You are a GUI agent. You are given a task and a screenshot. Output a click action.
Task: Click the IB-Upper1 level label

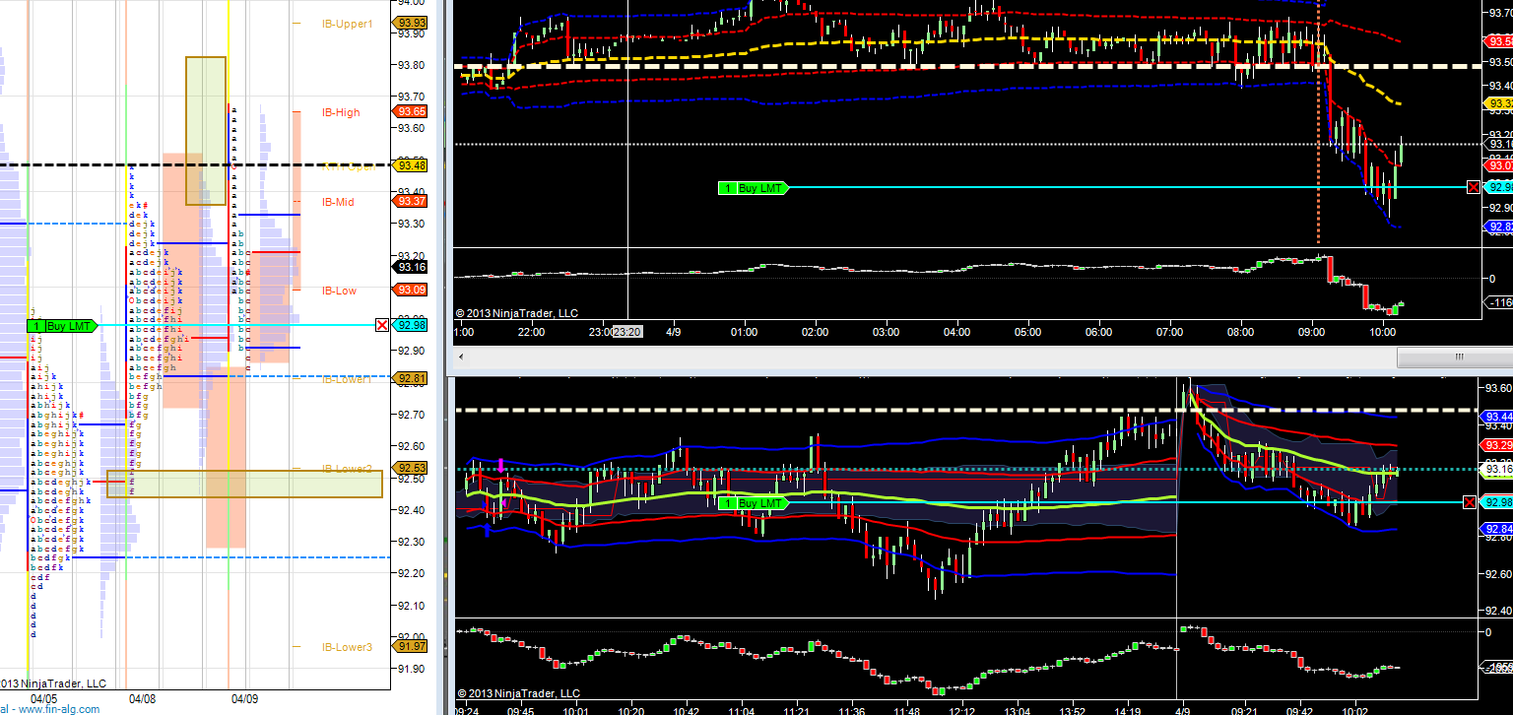coord(348,24)
